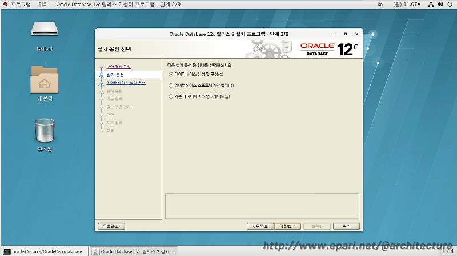The height and width of the screenshot is (256, 457).
Task: Switch to oracle@epari terminal taskbar window
Action: click(44, 251)
